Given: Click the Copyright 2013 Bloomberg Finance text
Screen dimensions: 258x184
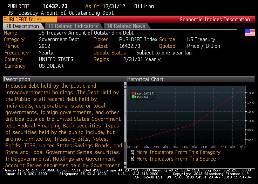Looking at the screenshot, I should pos(212,174).
